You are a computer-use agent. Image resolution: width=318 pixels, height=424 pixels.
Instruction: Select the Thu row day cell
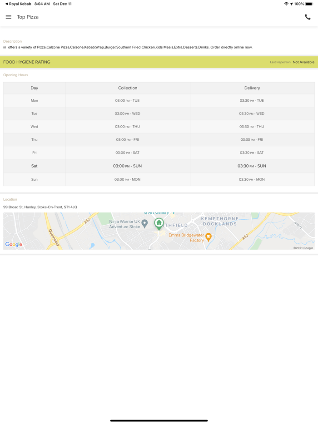(x=35, y=139)
